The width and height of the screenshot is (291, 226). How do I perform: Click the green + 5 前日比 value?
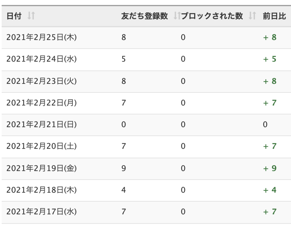tap(270, 59)
